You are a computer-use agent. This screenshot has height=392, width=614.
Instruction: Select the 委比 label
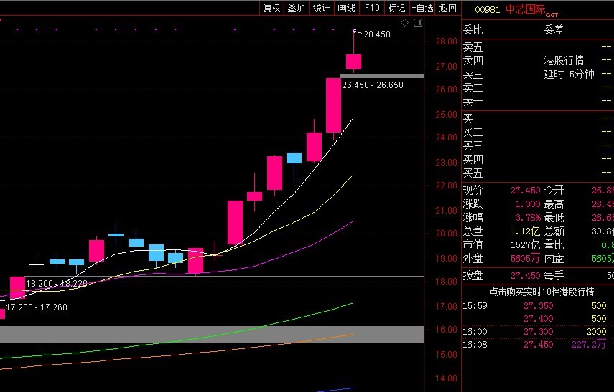[473, 29]
